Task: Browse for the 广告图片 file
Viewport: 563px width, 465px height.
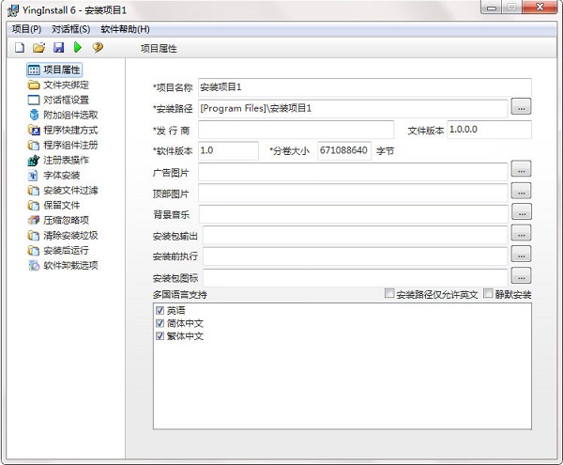Action: click(521, 170)
